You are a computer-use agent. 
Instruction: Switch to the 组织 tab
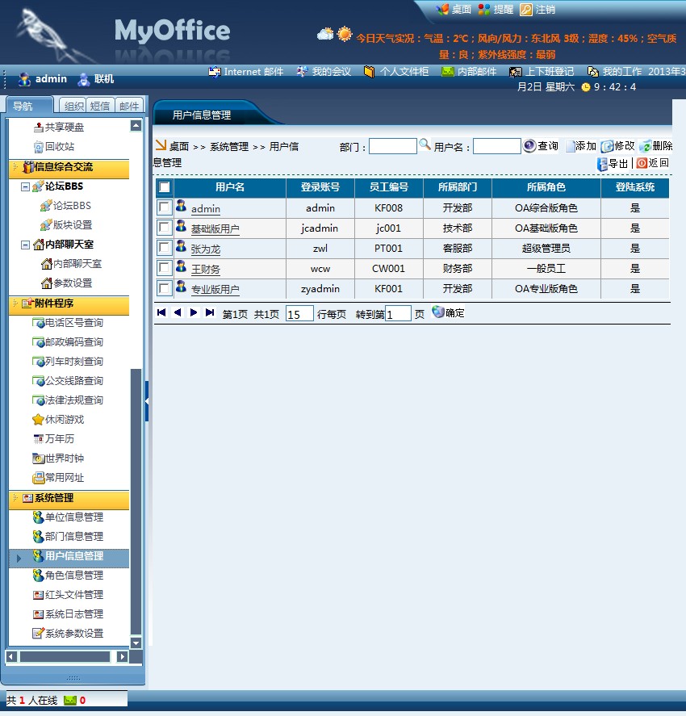coord(73,106)
